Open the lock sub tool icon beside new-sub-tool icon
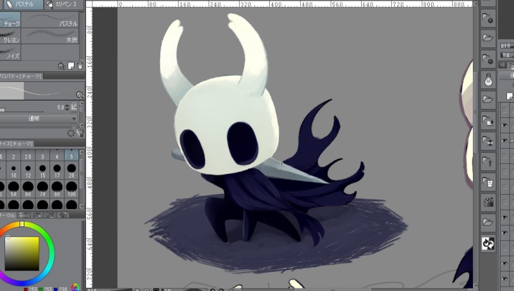 (x=61, y=66)
